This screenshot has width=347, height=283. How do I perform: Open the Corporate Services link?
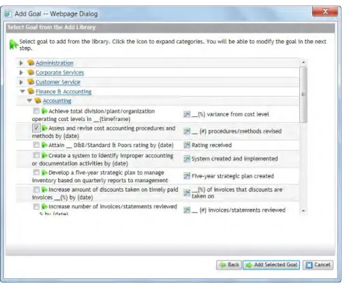click(60, 73)
